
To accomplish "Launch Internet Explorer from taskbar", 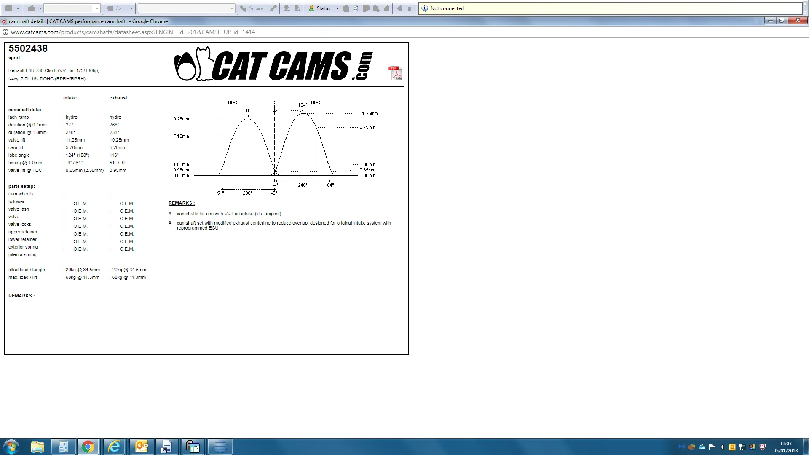I will pos(114,447).
